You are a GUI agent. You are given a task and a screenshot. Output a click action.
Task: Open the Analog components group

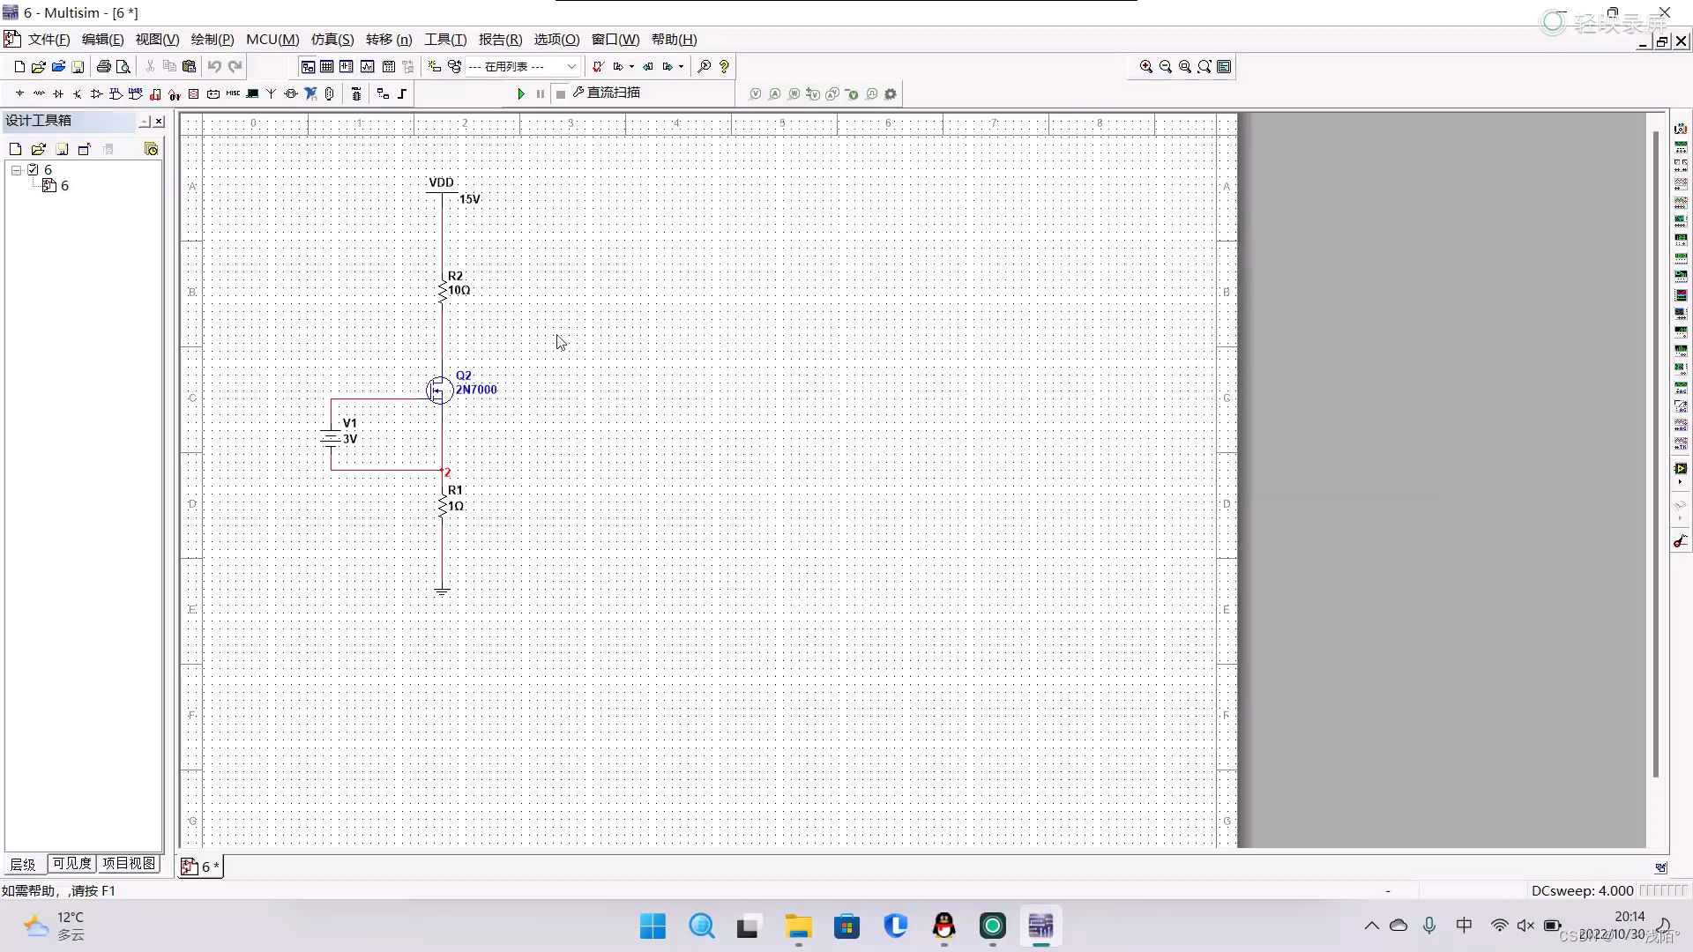(x=97, y=93)
